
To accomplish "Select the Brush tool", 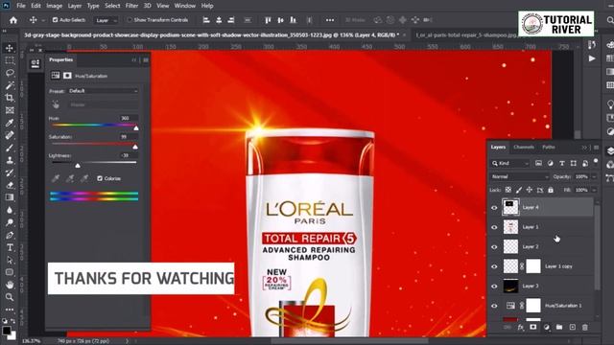I will coord(10,148).
